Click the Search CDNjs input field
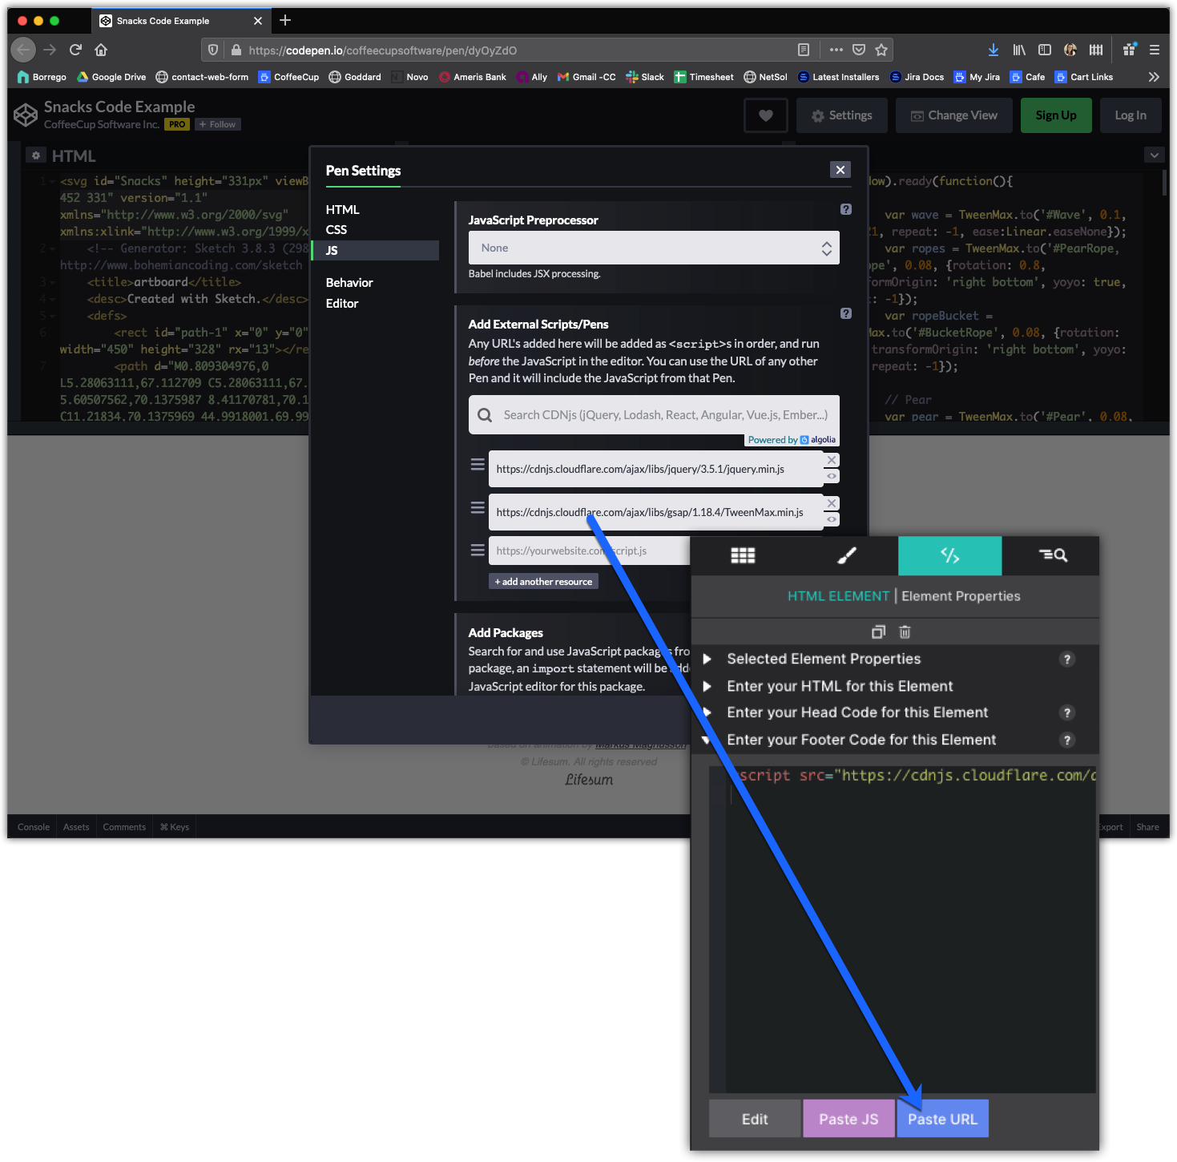 pyautogui.click(x=654, y=414)
